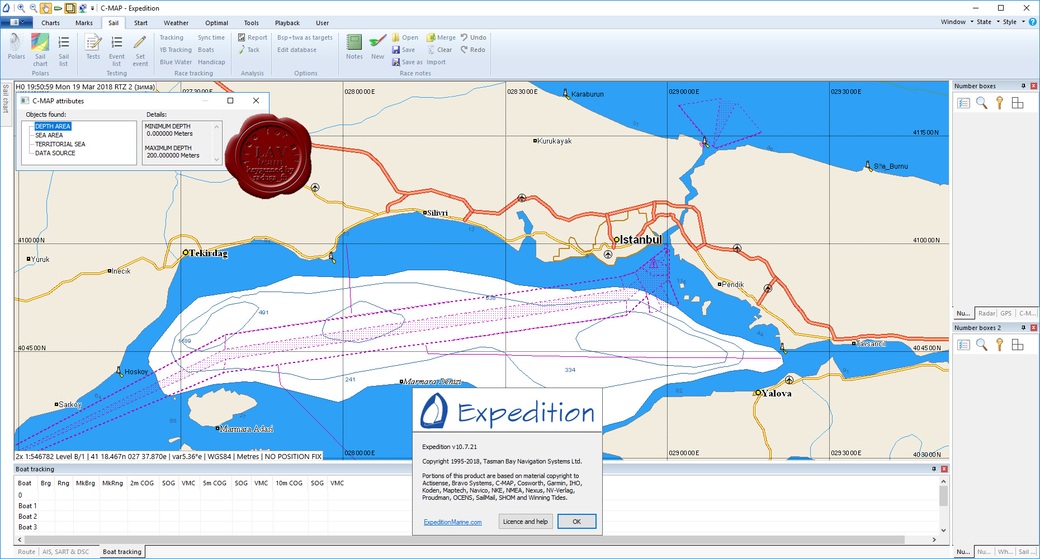Toggle the yellow-framed window icon in title bar
Screen dimensions: 1040x559
(x=70, y=8)
